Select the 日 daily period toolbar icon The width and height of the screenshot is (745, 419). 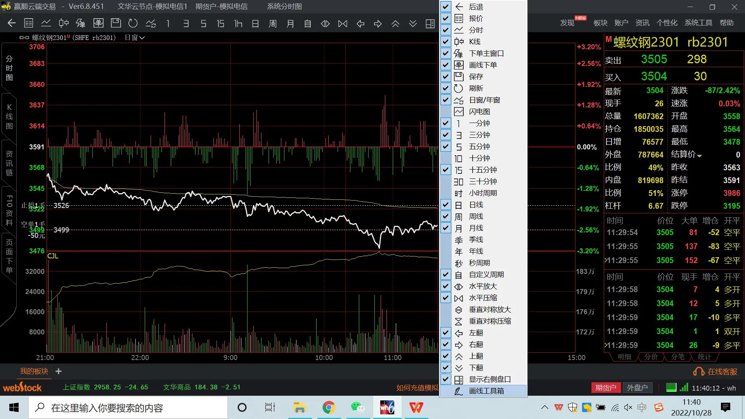pyautogui.click(x=255, y=23)
